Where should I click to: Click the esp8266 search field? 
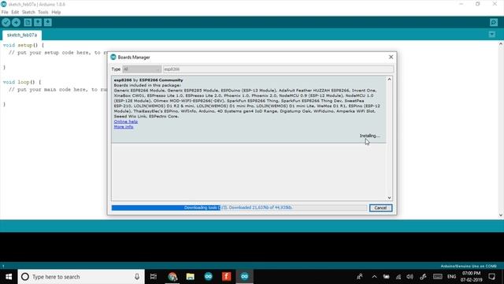[x=278, y=69]
